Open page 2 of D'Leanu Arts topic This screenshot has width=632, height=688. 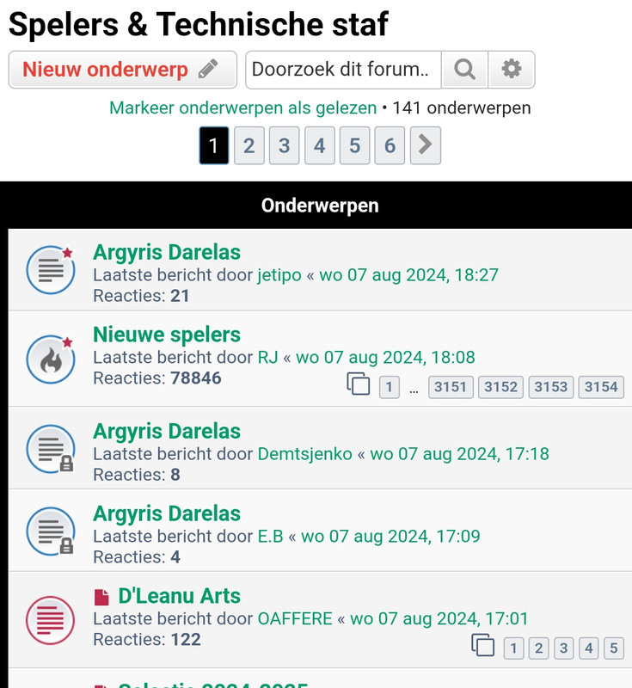[538, 648]
